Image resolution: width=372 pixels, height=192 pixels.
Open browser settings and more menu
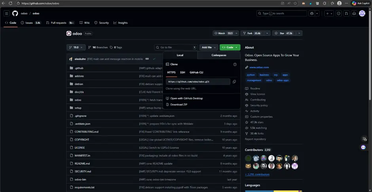346,3
